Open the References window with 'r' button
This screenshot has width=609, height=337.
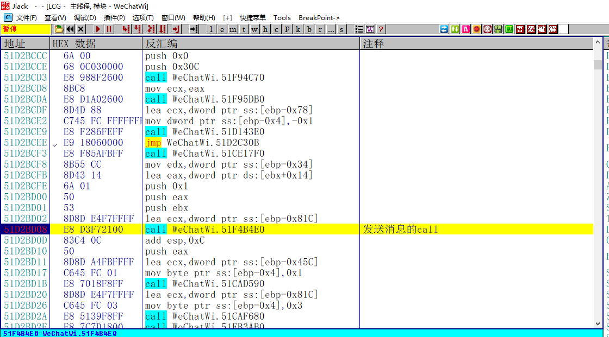tap(320, 29)
